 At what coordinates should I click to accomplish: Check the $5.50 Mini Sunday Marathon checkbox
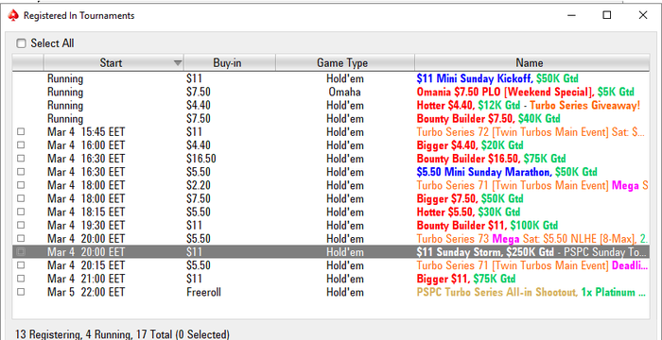pyautogui.click(x=21, y=172)
